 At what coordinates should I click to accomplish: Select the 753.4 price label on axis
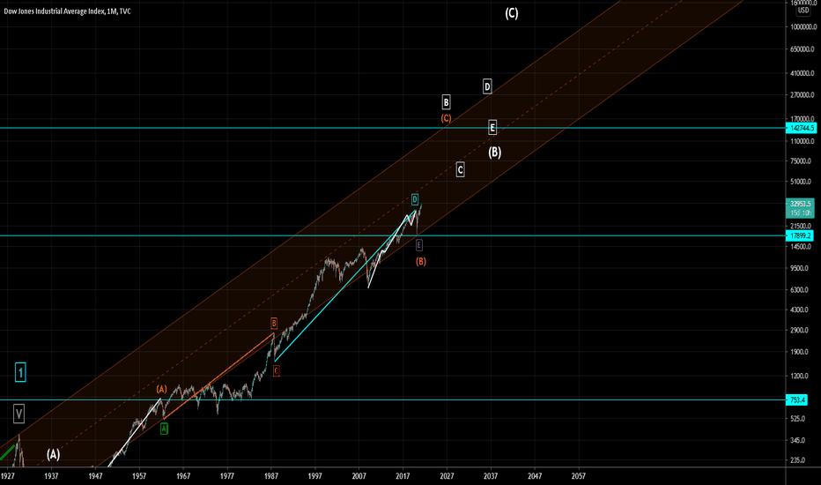point(797,400)
